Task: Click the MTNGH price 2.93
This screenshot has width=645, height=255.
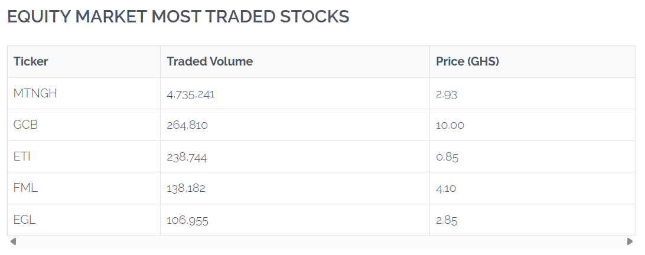Action: [447, 94]
